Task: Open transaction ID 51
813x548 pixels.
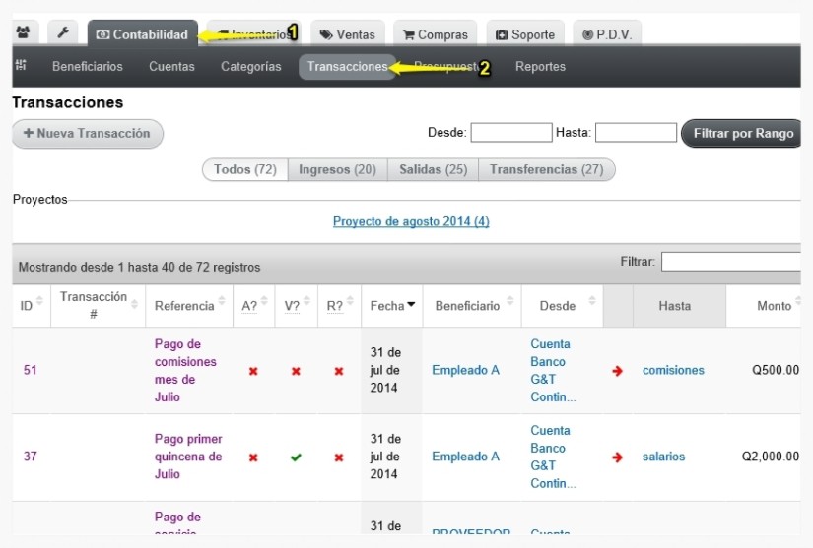Action: (x=31, y=370)
